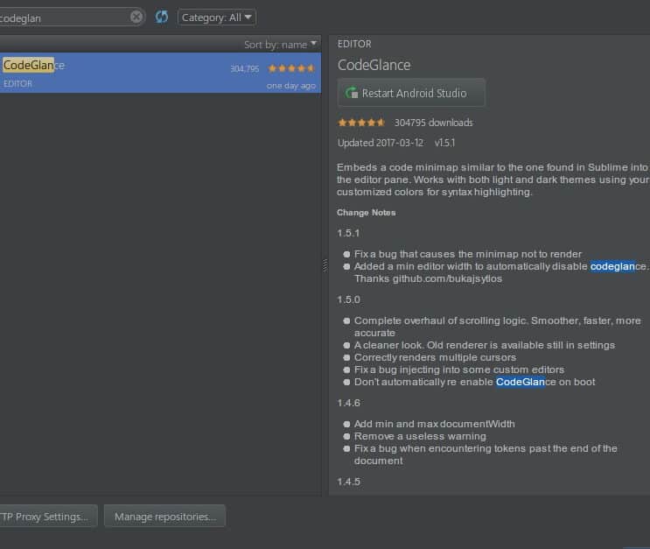
Task: Click the Change Notes heading
Action: point(366,213)
